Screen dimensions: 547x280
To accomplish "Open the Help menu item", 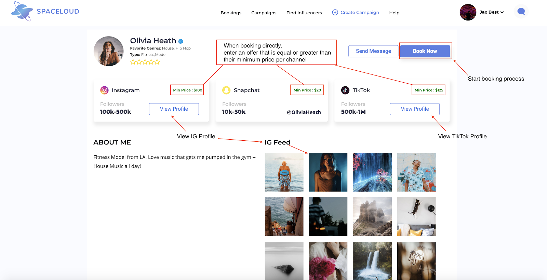I will [394, 13].
